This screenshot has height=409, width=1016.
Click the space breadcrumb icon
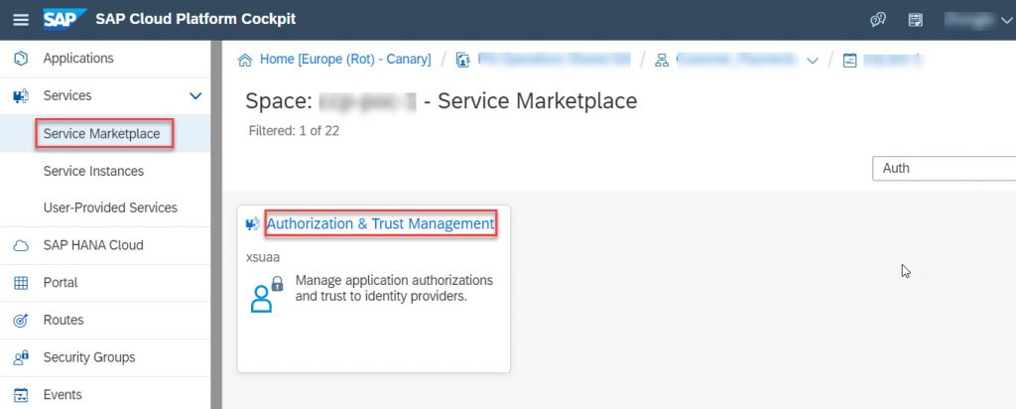[x=849, y=61]
